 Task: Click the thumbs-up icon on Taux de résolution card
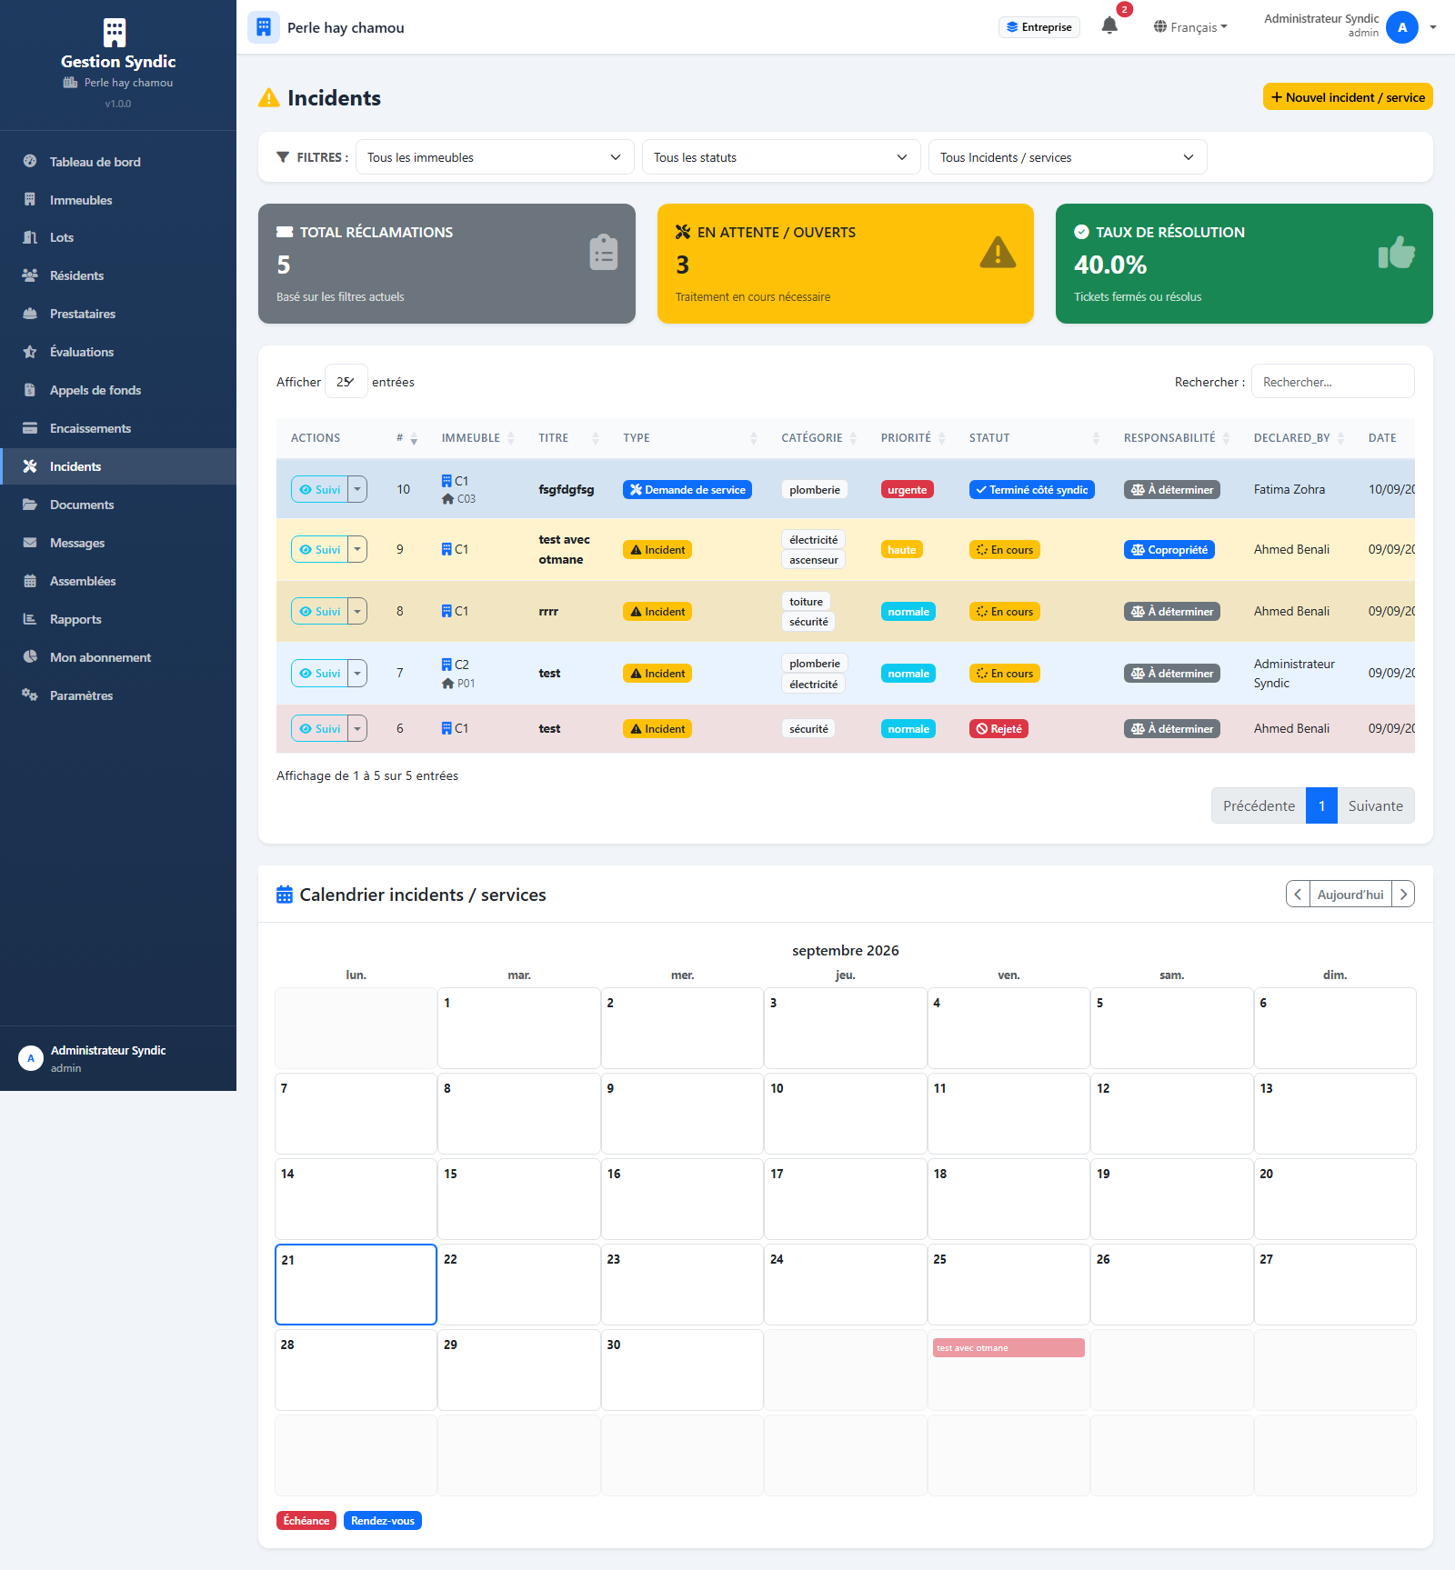[1397, 253]
